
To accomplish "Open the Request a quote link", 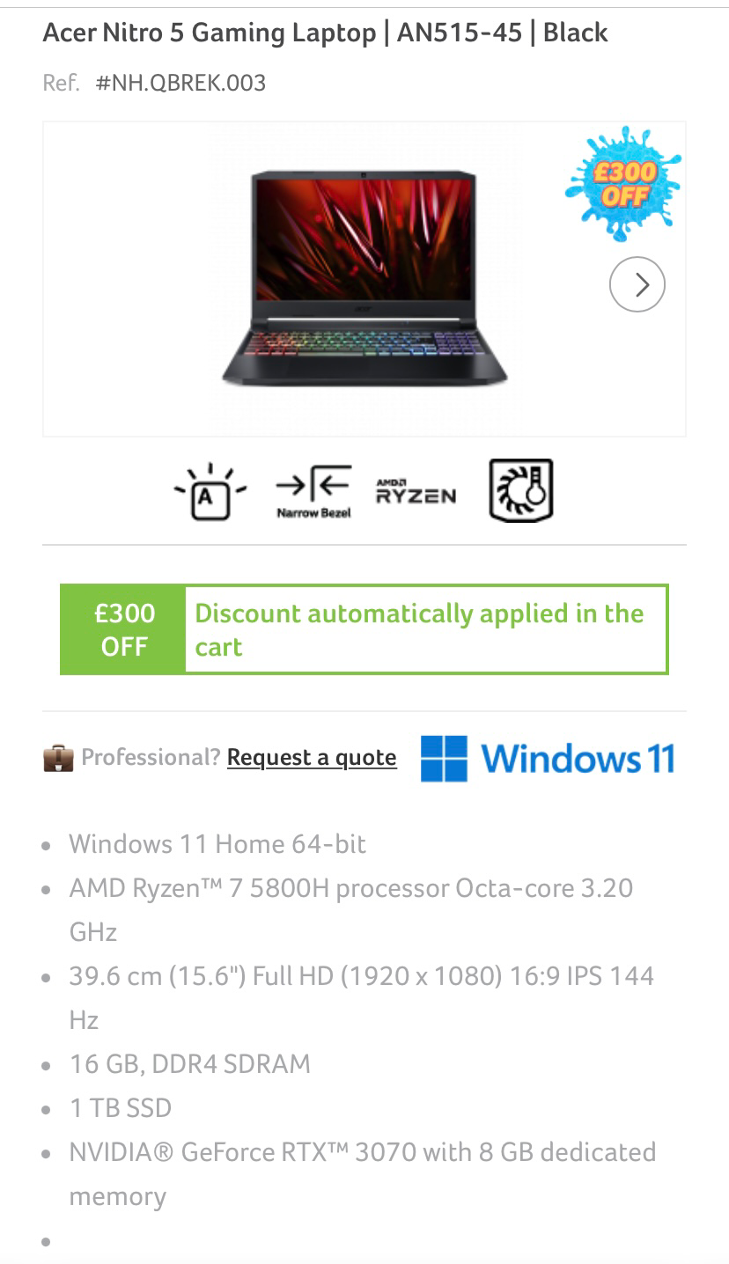I will 312,758.
